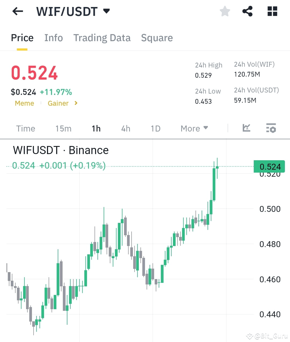The image size is (290, 342).
Task: Open the chart style icon
Action: tap(246, 128)
